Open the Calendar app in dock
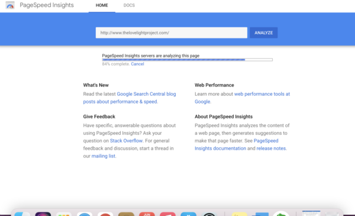 147,214
